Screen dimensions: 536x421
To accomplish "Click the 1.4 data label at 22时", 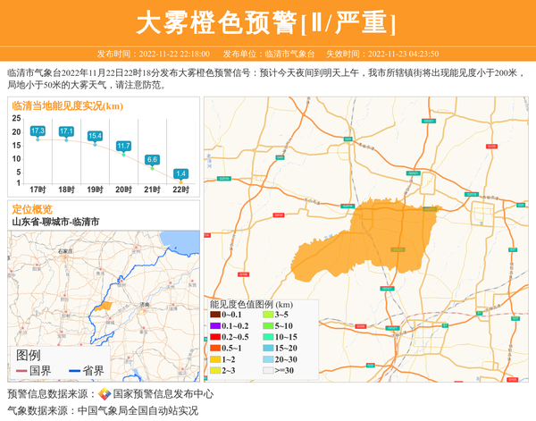I will coord(180,173).
